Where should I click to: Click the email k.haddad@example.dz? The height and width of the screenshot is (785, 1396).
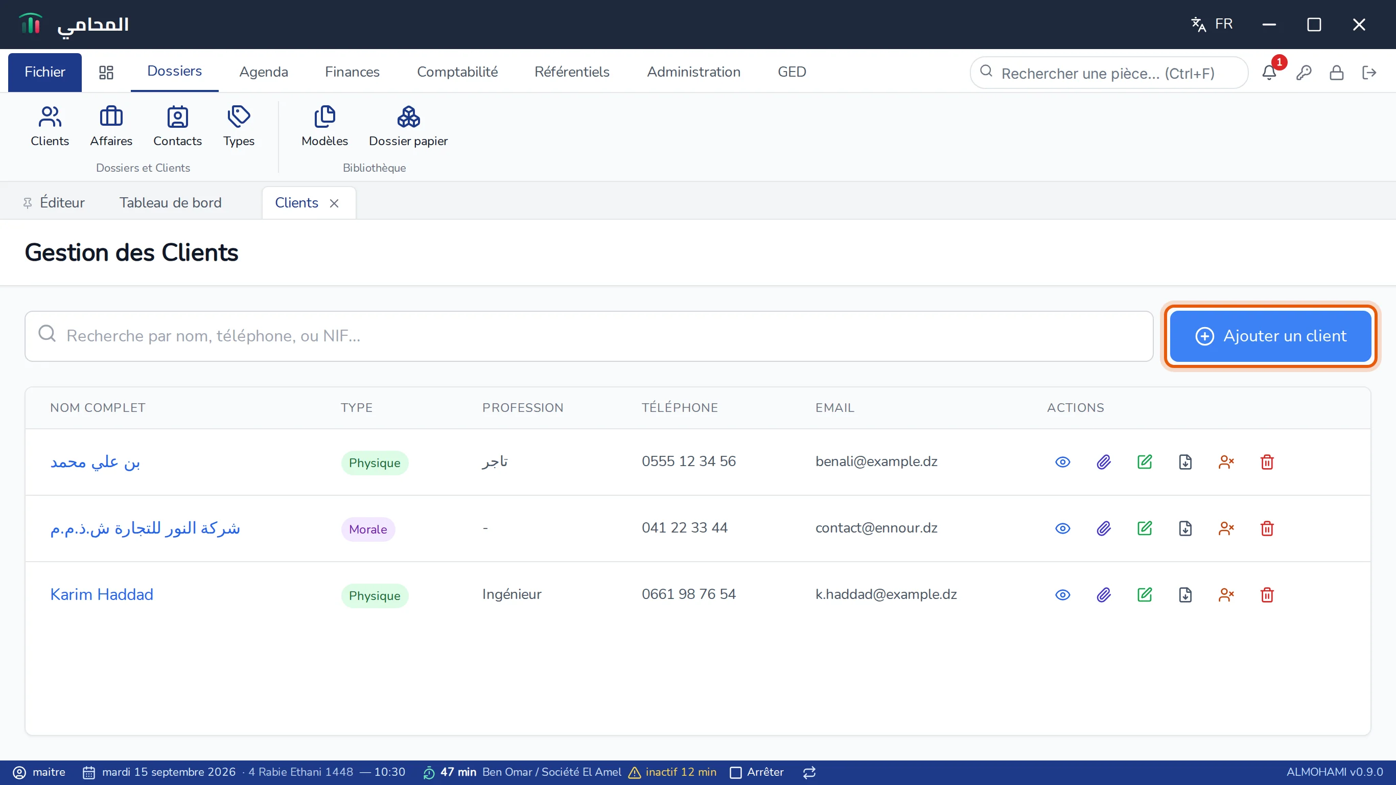point(886,595)
